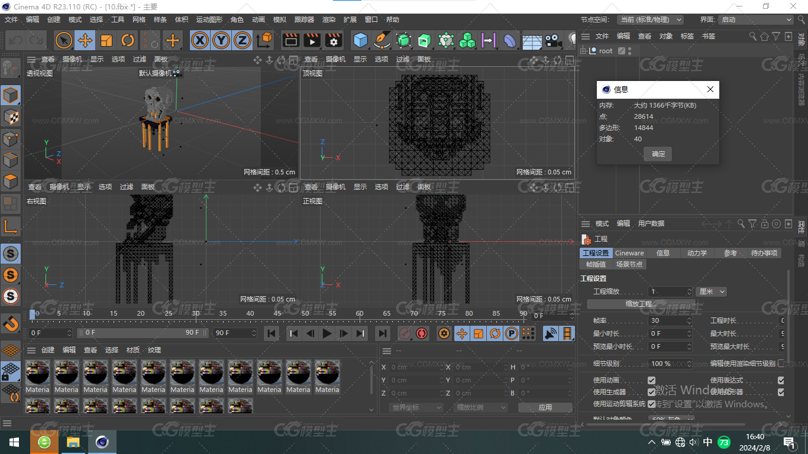Switch to Model mode in left palette

pos(11,95)
